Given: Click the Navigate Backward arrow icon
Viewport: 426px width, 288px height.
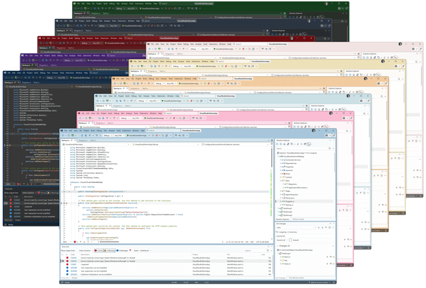Looking at the screenshot, I should click(x=63, y=135).
